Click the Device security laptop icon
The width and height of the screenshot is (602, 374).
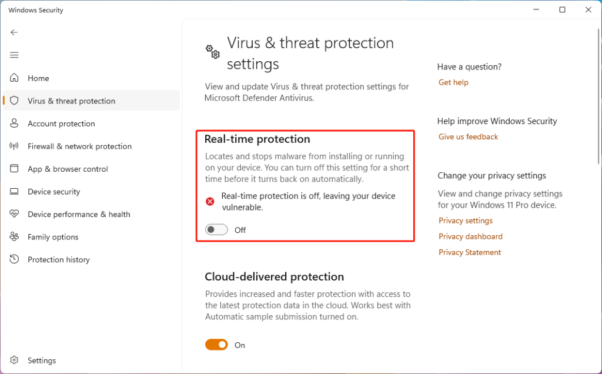click(x=15, y=192)
